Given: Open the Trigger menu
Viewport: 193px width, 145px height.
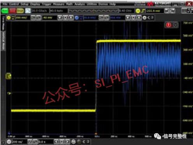Looking at the screenshot, I should [46, 4].
